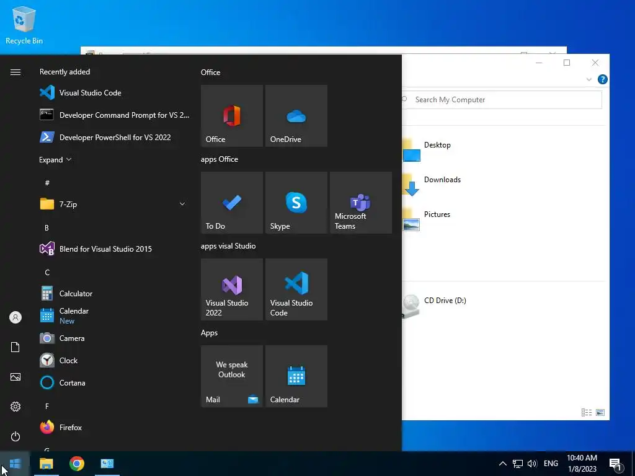Image resolution: width=635 pixels, height=476 pixels.
Task: Open the Calculator app
Action: point(113,293)
